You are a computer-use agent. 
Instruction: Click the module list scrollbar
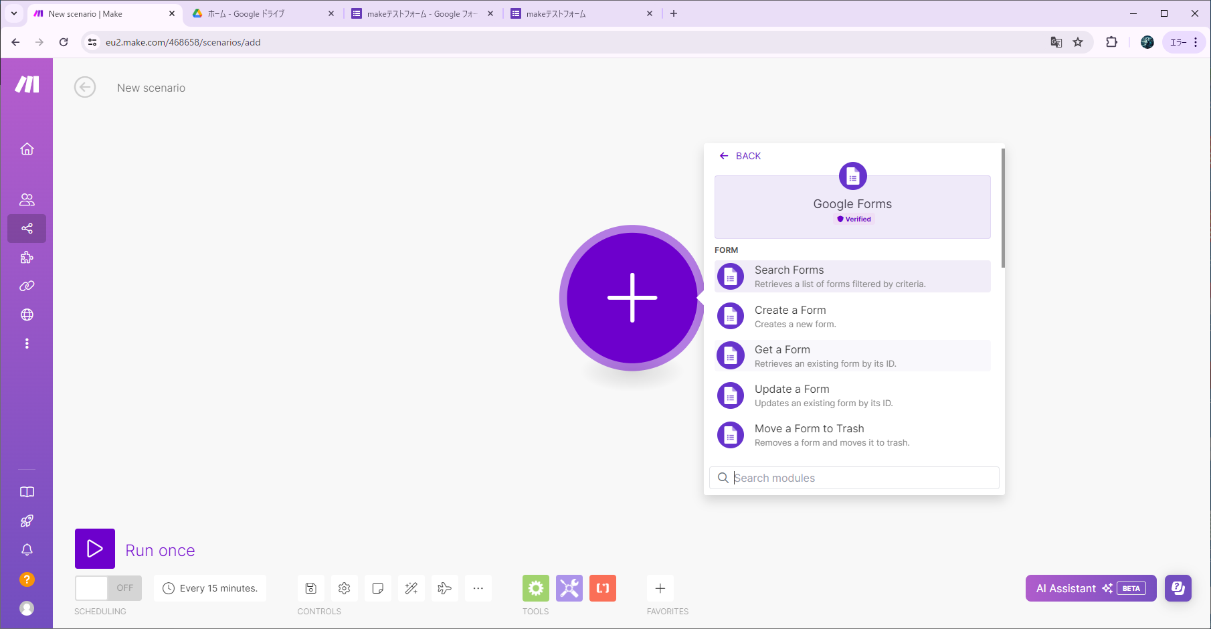(x=1003, y=208)
